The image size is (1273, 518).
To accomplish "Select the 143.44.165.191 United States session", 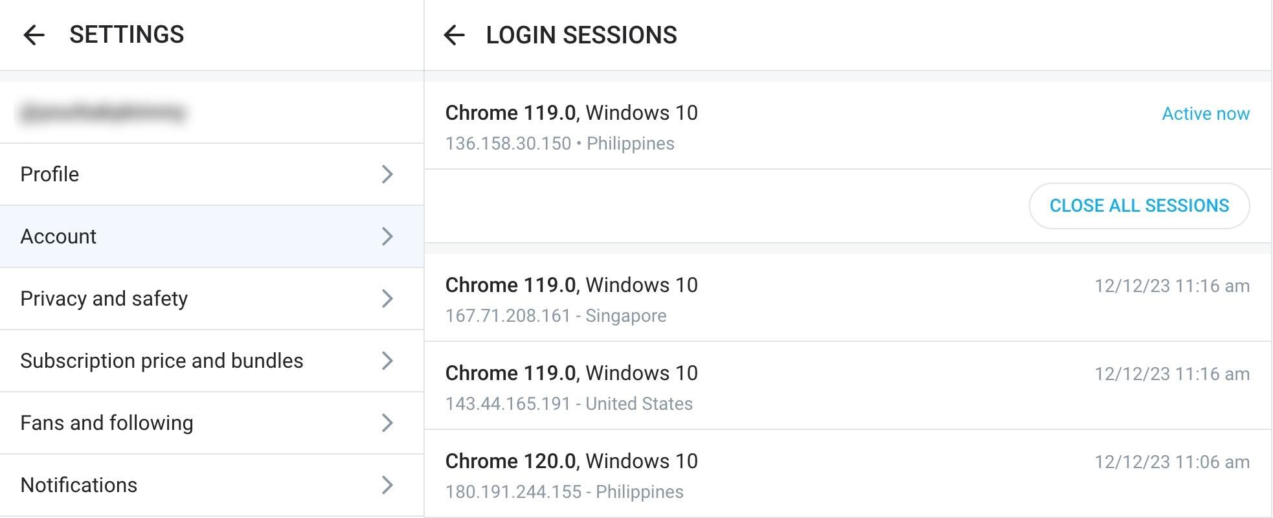I will [x=848, y=386].
